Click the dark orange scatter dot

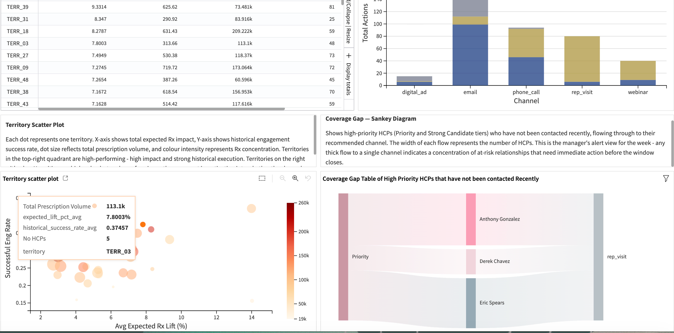click(x=143, y=224)
